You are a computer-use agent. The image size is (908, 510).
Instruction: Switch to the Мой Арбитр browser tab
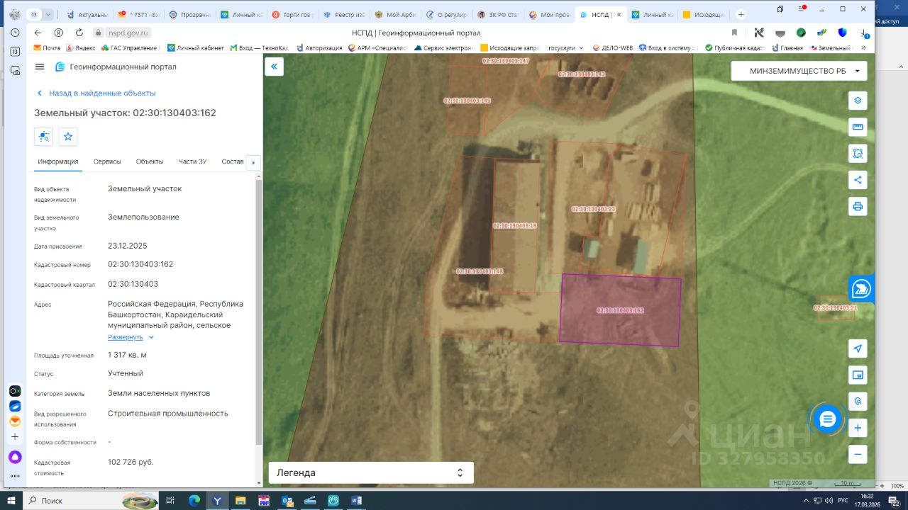click(397, 14)
